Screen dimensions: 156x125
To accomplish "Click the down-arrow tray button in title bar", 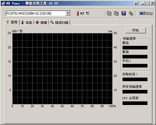I will tap(136, 3).
